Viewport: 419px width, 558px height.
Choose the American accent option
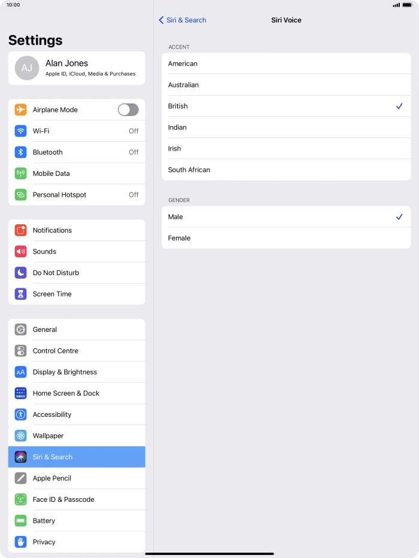tap(286, 64)
